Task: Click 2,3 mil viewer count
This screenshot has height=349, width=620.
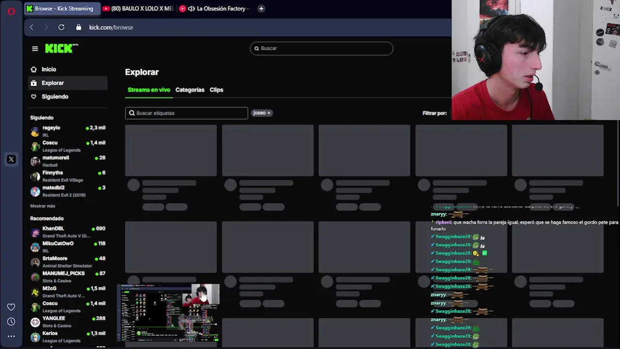Action: (97, 127)
